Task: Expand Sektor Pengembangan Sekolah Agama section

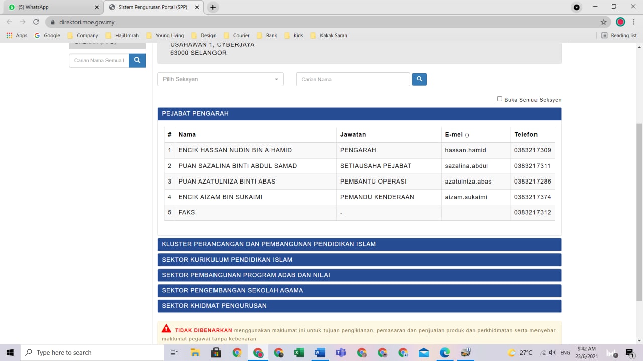Action: point(359,290)
